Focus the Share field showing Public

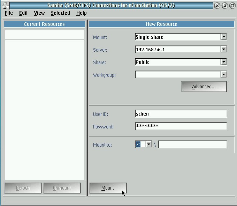178,62
